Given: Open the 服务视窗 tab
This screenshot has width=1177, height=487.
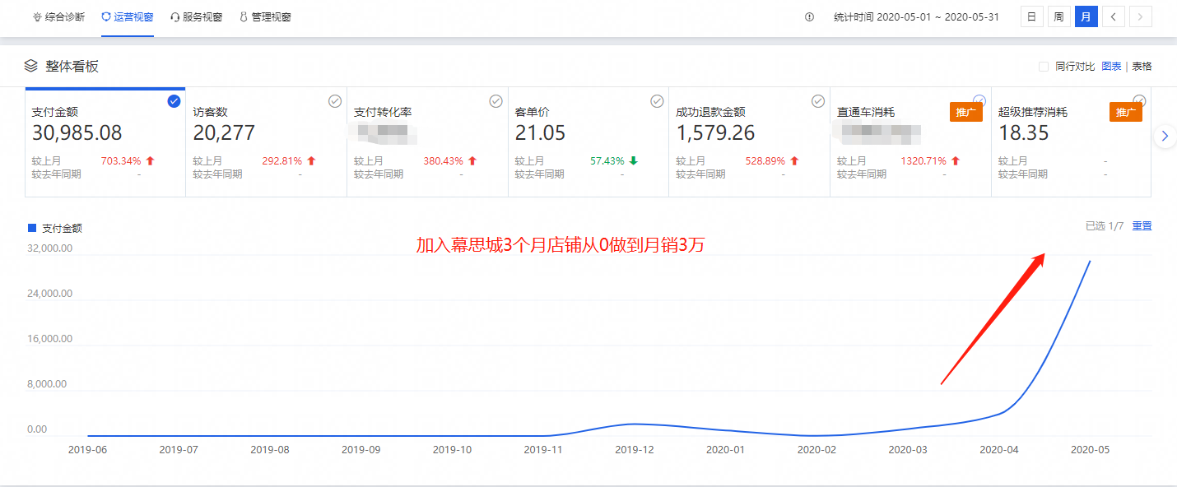Looking at the screenshot, I should [196, 16].
